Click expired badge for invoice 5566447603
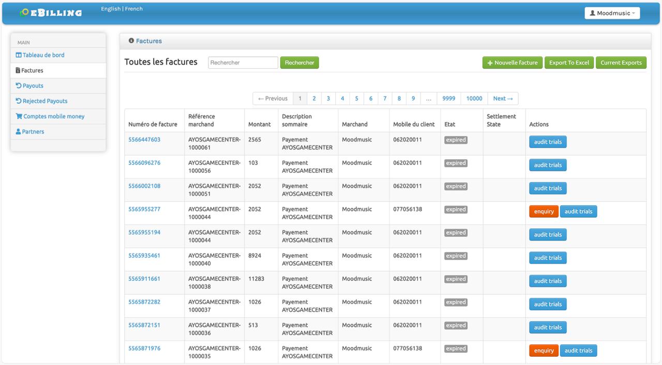 (x=456, y=140)
